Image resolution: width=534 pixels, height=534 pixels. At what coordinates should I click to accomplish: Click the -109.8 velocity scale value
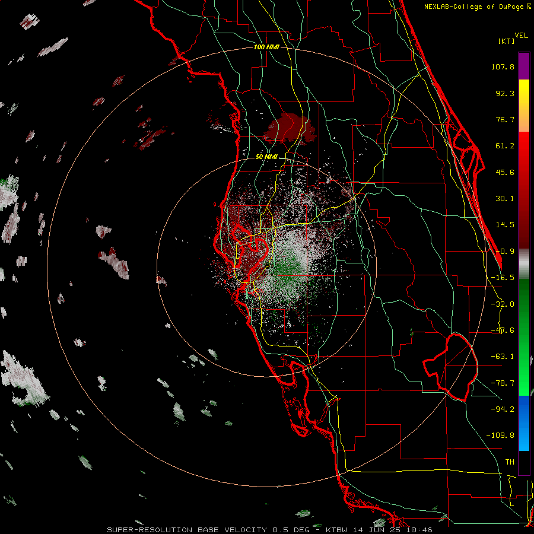(x=500, y=435)
